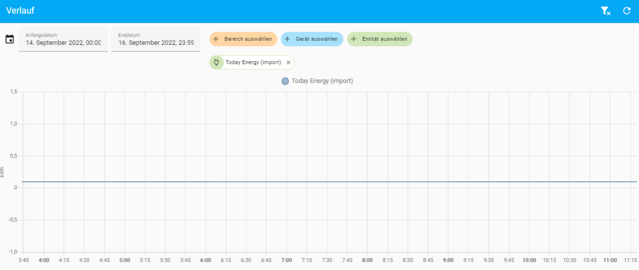Choose an entity via Entität auswählen label
The width and height of the screenshot is (639, 270).
click(x=384, y=39)
